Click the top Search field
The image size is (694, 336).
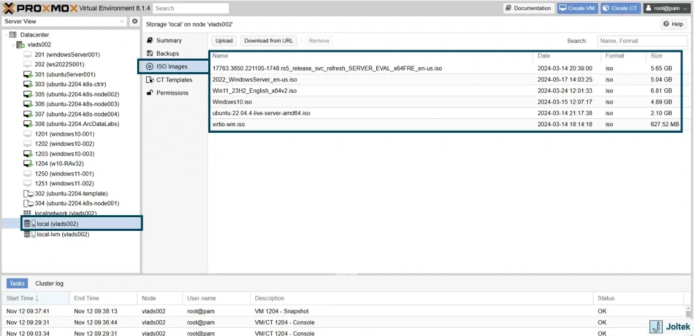tap(190, 8)
